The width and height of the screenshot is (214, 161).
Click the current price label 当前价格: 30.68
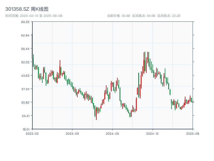(x=119, y=16)
